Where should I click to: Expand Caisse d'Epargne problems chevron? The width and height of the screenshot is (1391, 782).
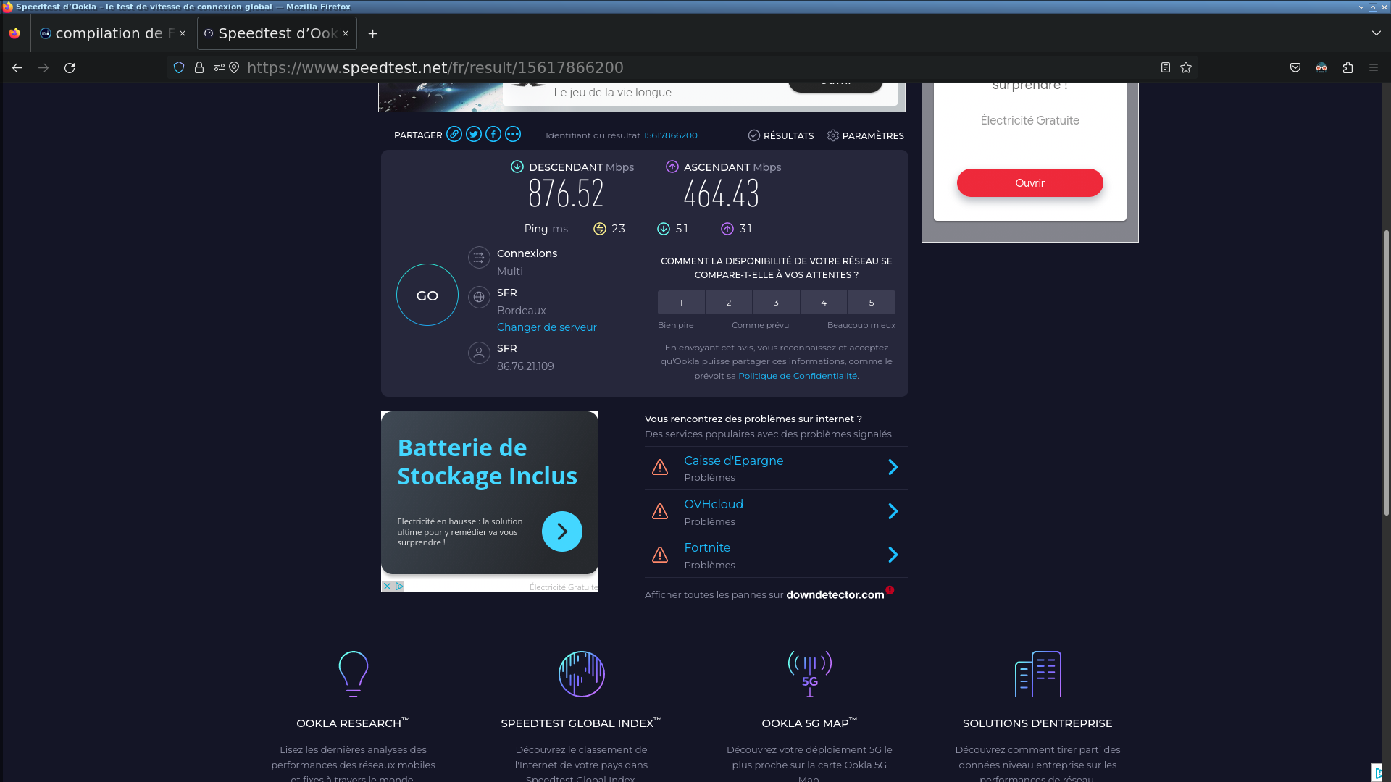[893, 468]
